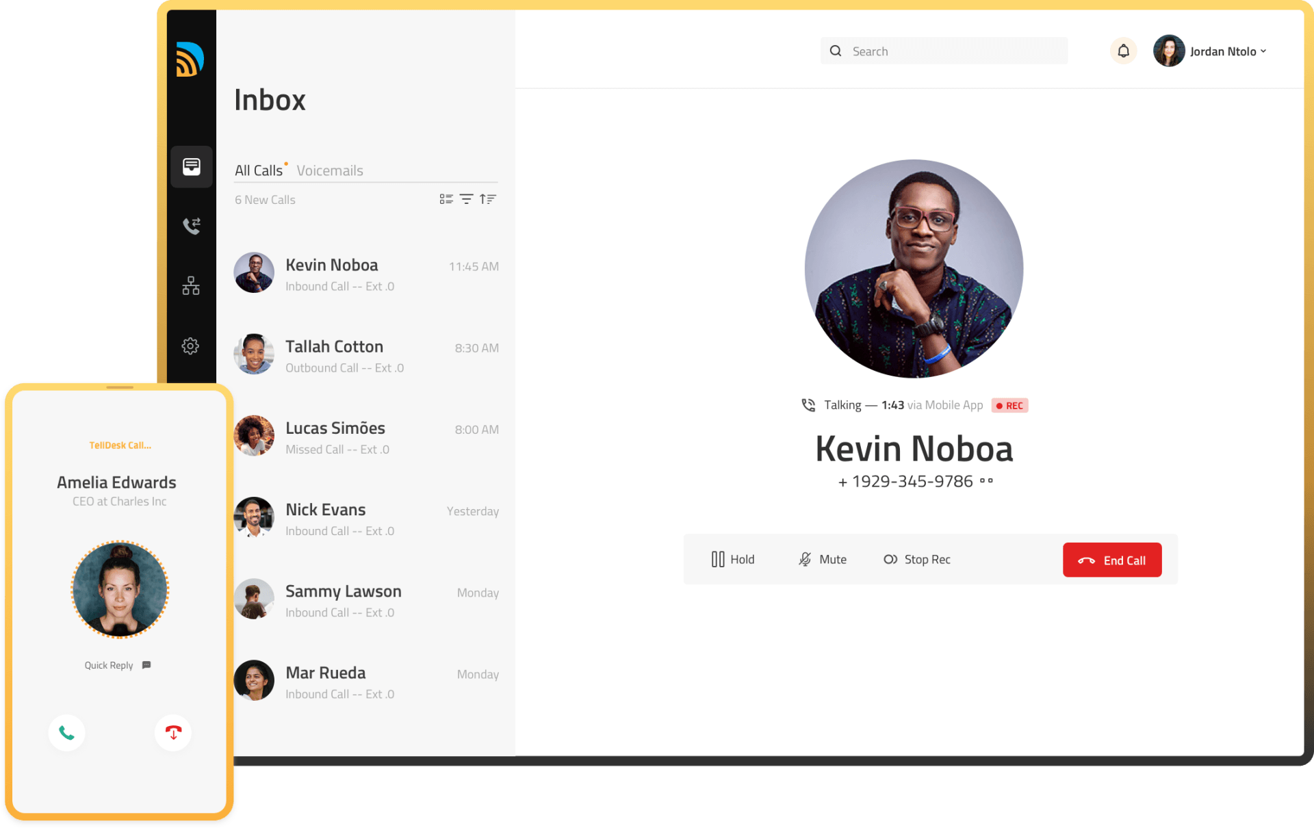Click Nick Evans avatar in list
The image size is (1314, 828).
pos(254,517)
